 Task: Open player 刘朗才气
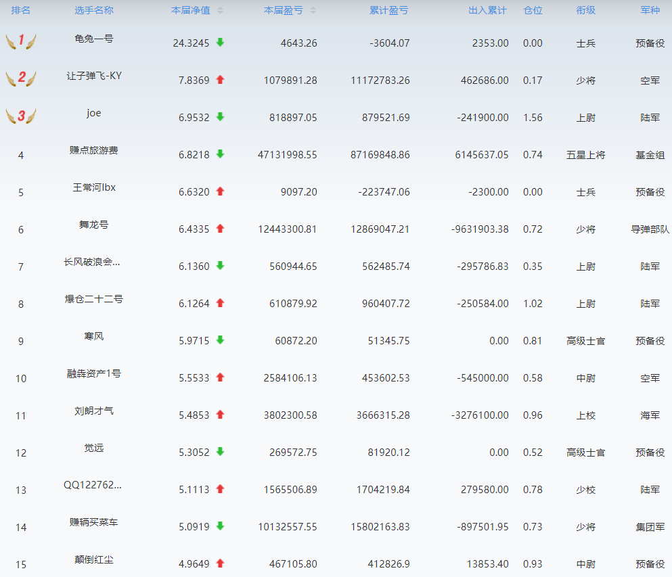(94, 411)
